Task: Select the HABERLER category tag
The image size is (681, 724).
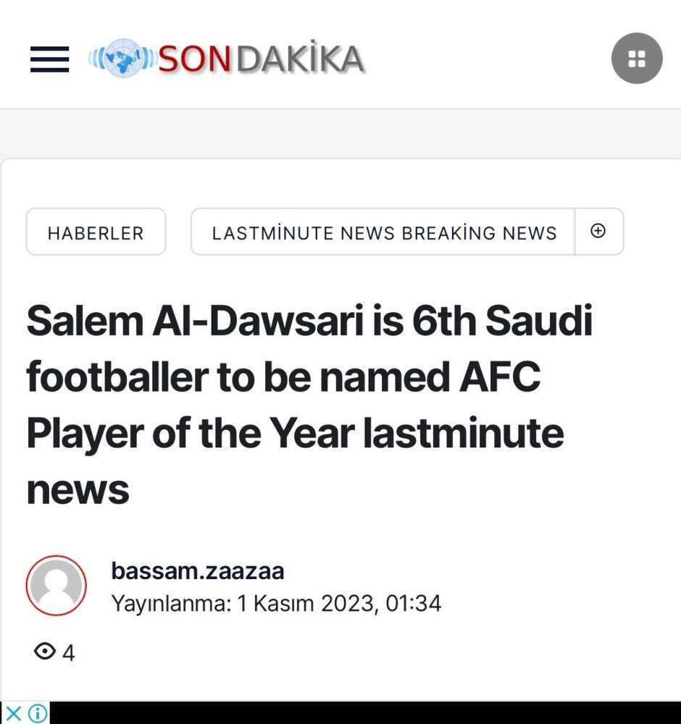Action: [96, 232]
